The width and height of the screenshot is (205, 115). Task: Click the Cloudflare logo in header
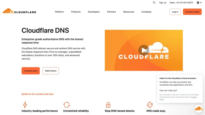coord(19,11)
